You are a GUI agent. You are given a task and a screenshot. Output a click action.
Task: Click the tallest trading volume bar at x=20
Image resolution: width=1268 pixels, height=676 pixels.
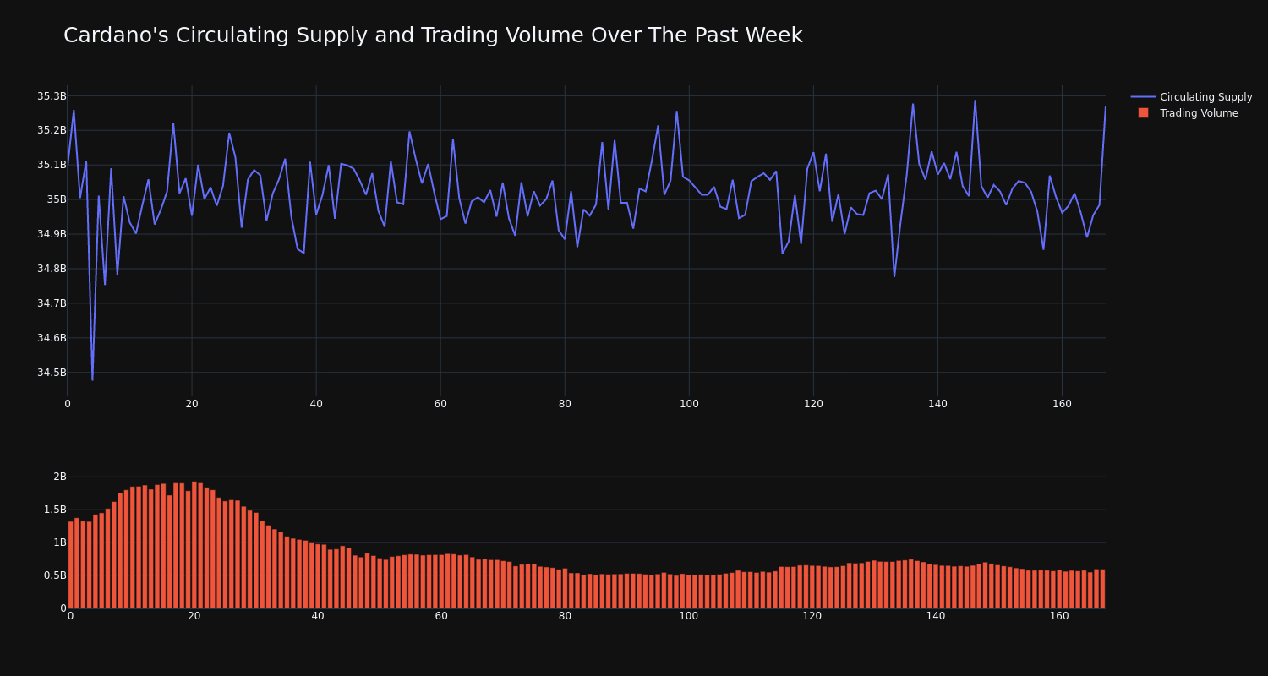click(194, 545)
